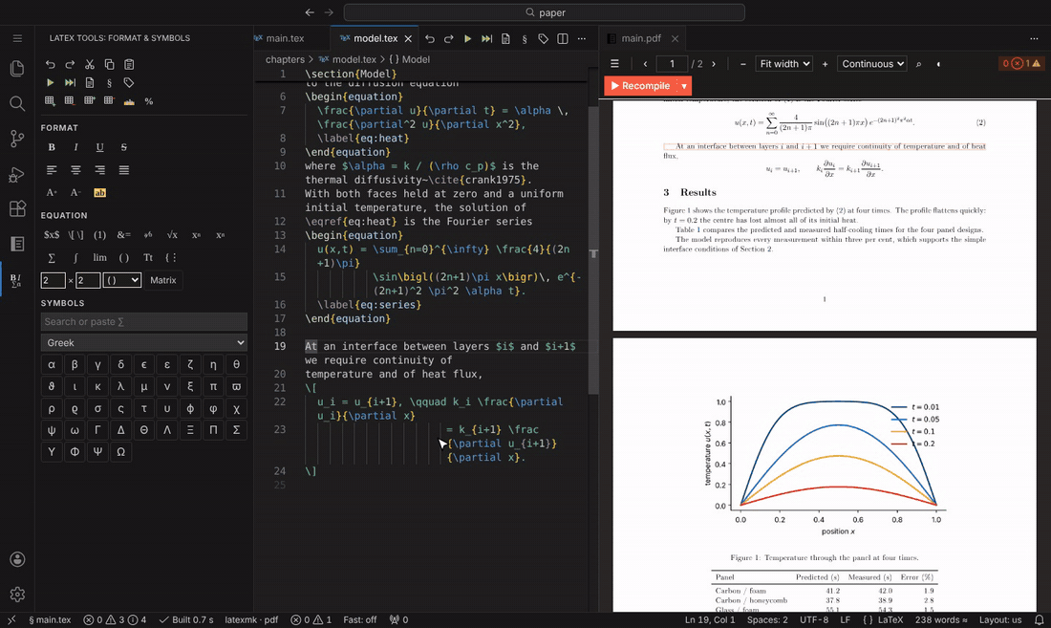Image resolution: width=1051 pixels, height=628 pixels.
Task: Switch to the main.tex tab
Action: coord(285,39)
